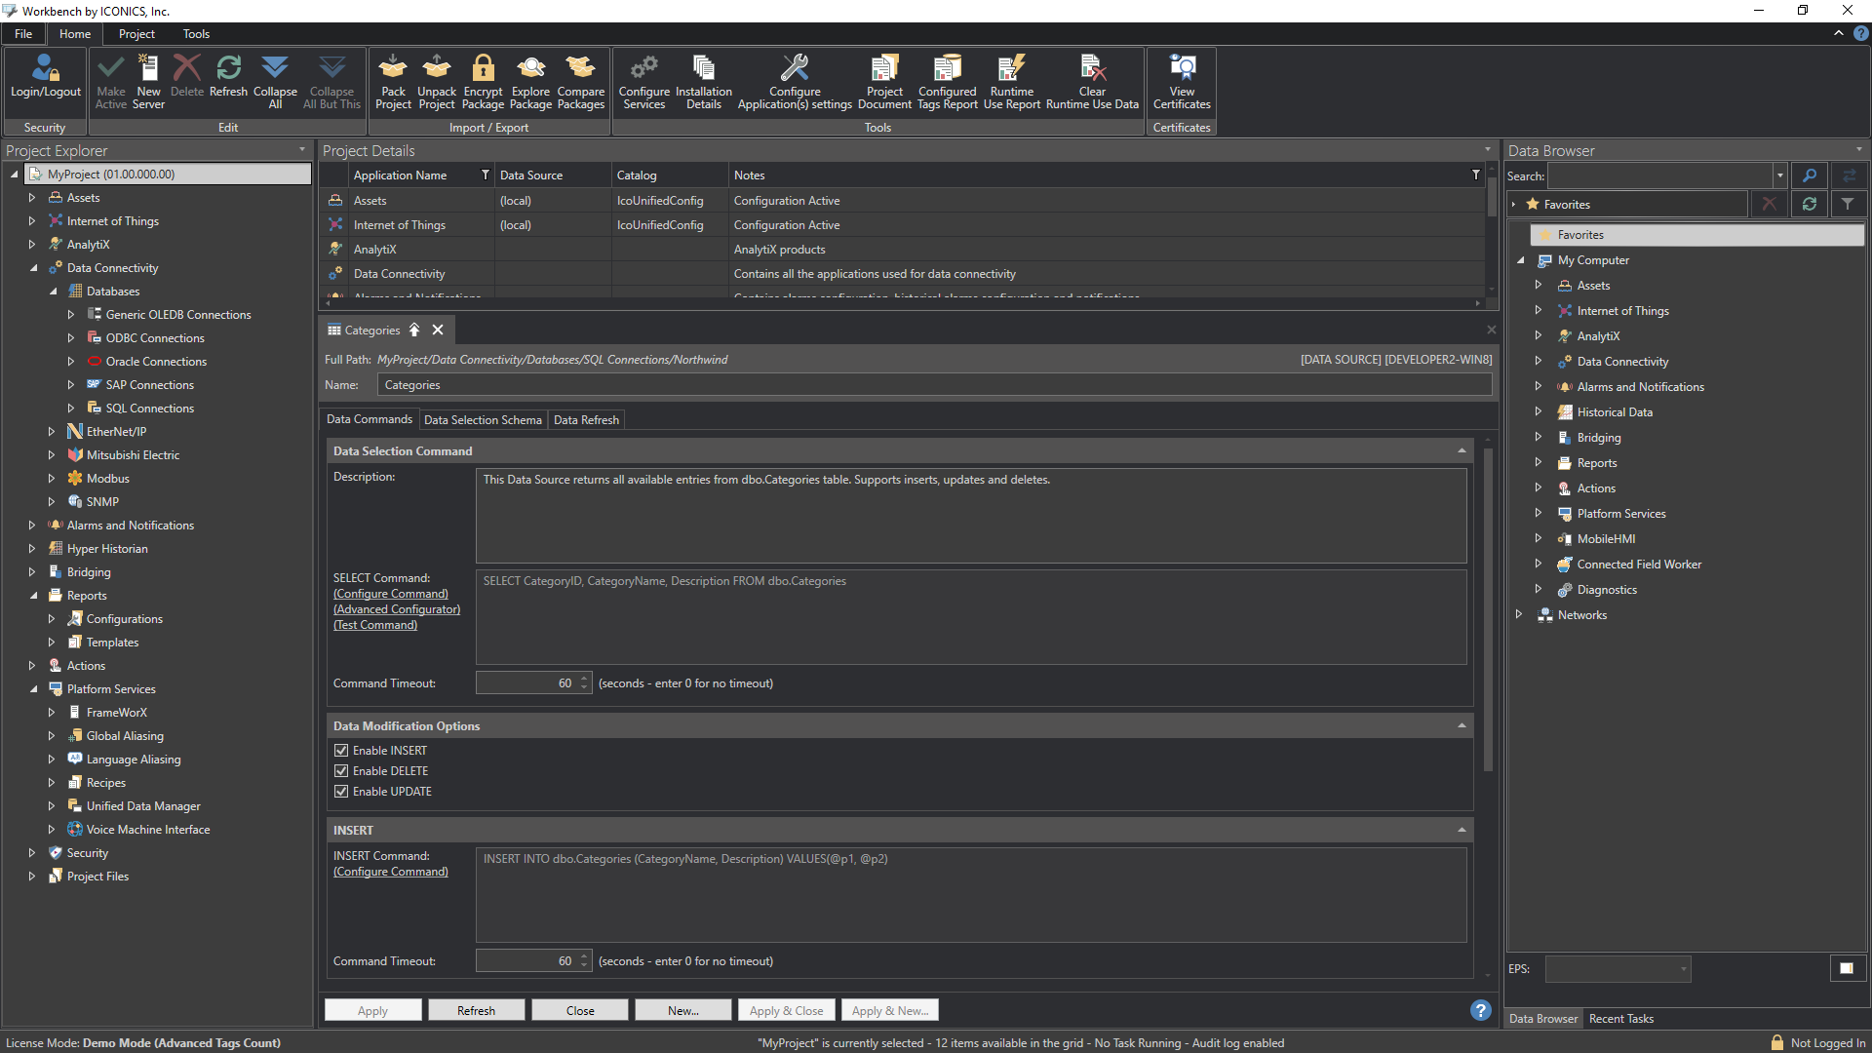Open the Tools menu
The height and width of the screenshot is (1053, 1872).
pyautogui.click(x=195, y=33)
